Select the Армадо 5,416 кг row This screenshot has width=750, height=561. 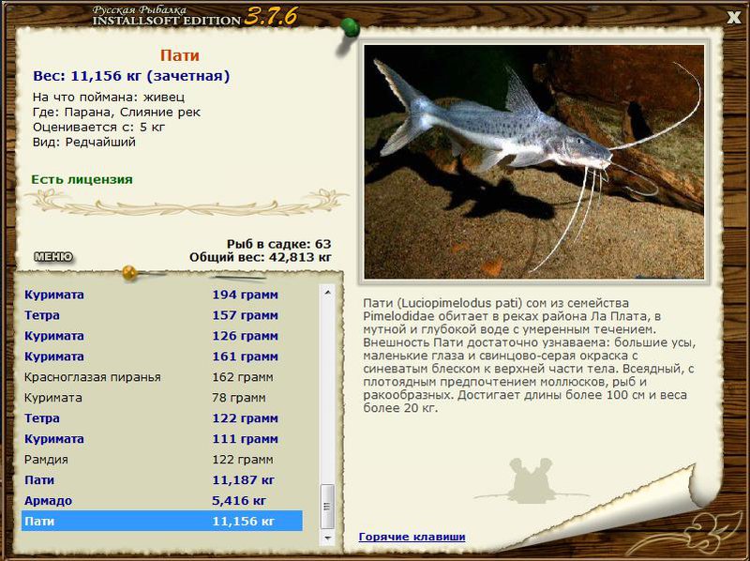coord(161,501)
